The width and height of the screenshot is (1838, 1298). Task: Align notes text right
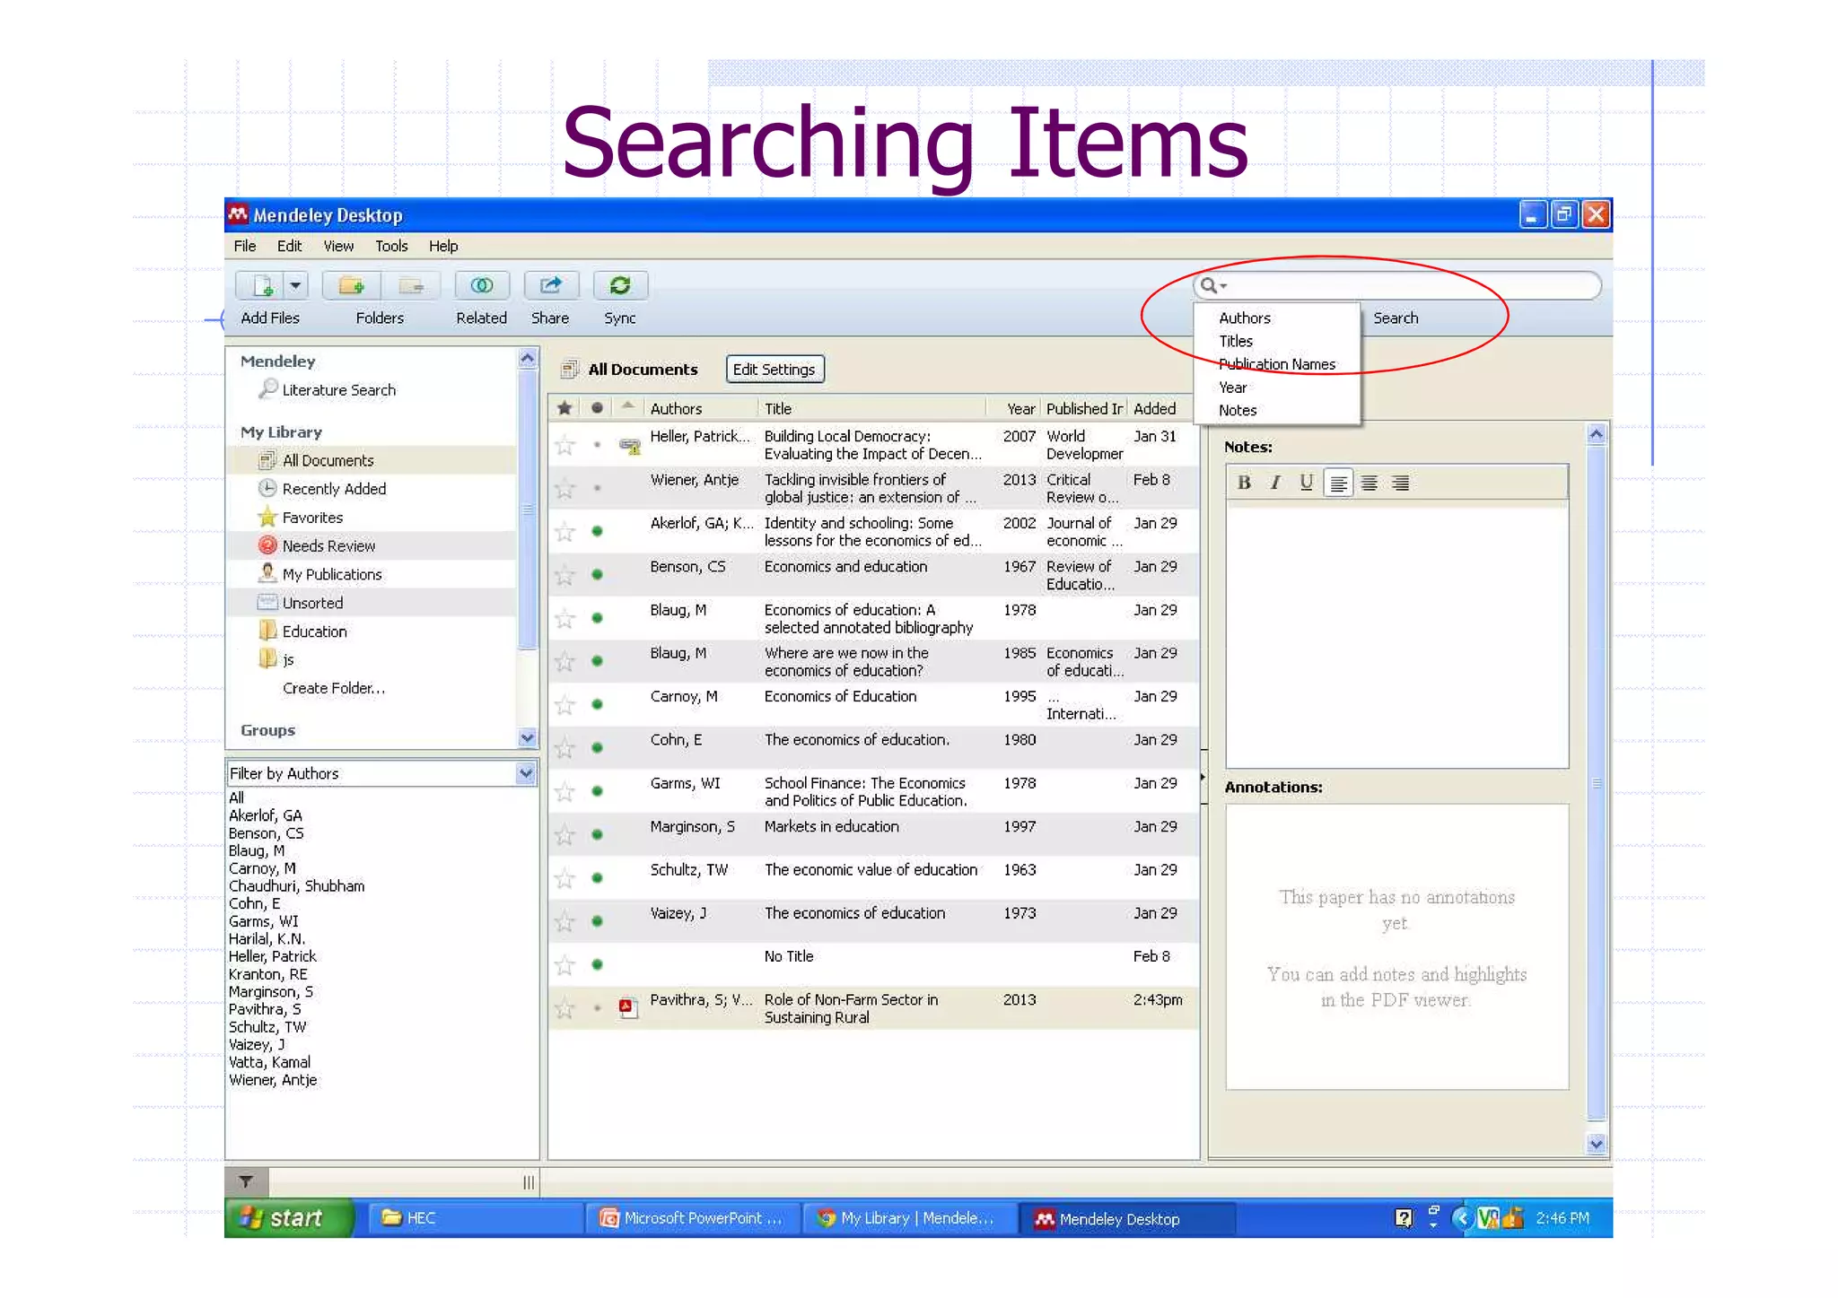(x=1400, y=483)
